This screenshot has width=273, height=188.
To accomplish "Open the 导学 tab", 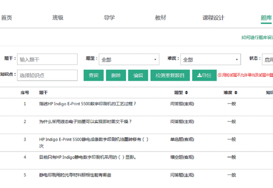I will (109, 18).
